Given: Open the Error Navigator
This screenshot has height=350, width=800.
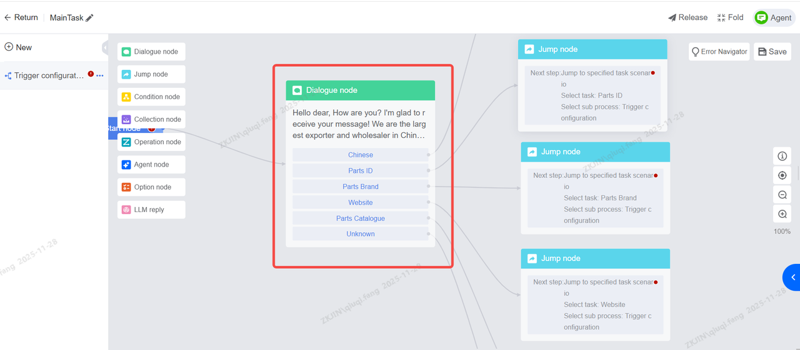Looking at the screenshot, I should point(719,52).
